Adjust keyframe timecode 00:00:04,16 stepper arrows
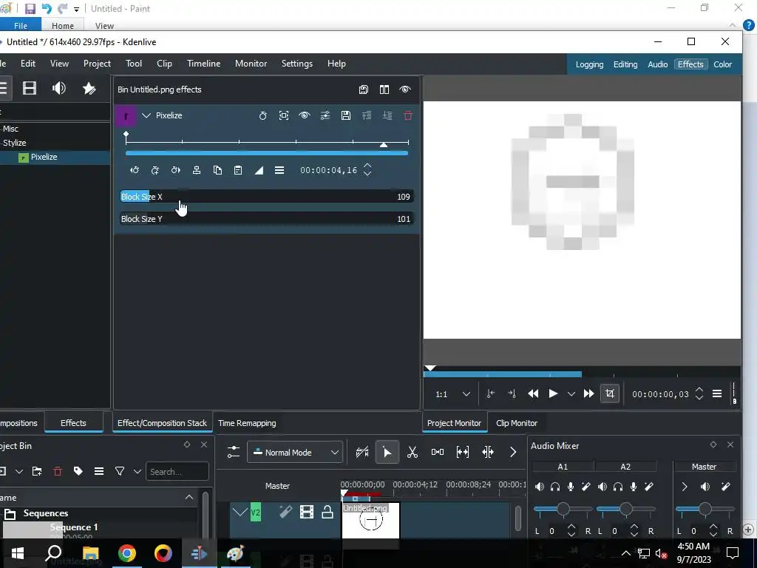The height and width of the screenshot is (568, 757). point(367,169)
